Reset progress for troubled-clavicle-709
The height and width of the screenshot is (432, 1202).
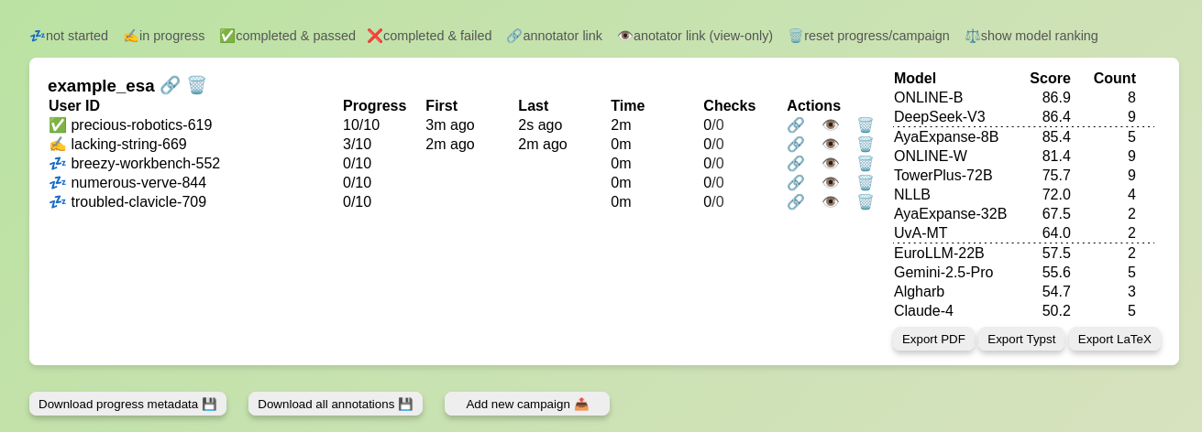click(866, 202)
